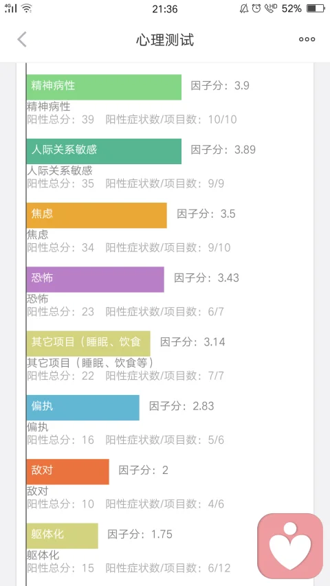The height and width of the screenshot is (586, 330).
Task: Tap the back arrow icon
Action: tap(22, 39)
